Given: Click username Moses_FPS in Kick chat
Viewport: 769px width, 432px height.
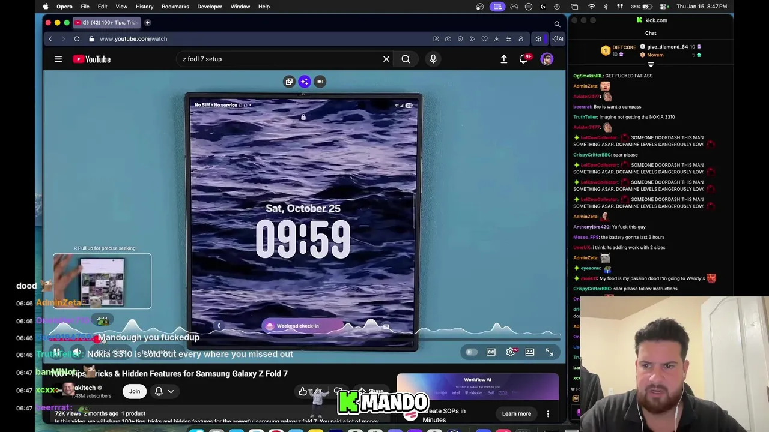Looking at the screenshot, I should click(x=586, y=237).
